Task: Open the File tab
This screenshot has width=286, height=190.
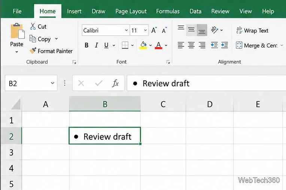Action: coord(17,11)
